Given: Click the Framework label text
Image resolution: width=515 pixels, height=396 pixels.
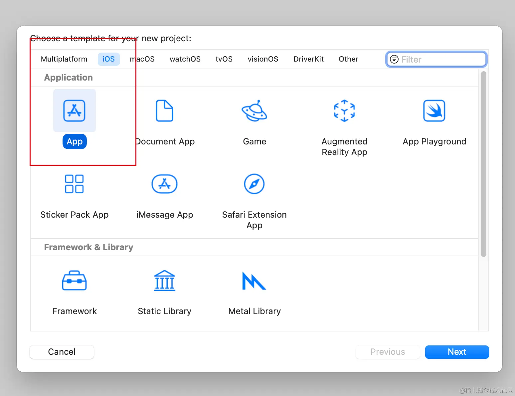Looking at the screenshot, I should (75, 311).
